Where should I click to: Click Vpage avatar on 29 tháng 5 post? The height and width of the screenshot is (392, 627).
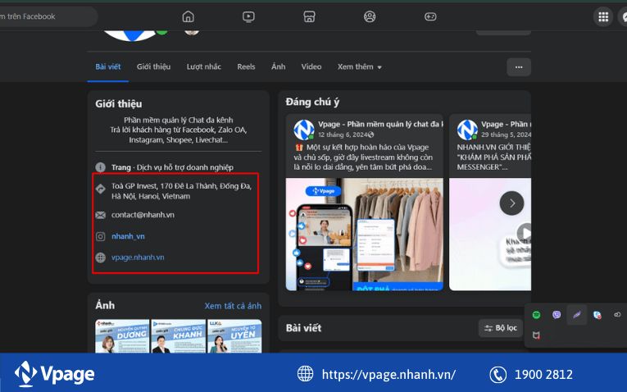click(x=467, y=130)
